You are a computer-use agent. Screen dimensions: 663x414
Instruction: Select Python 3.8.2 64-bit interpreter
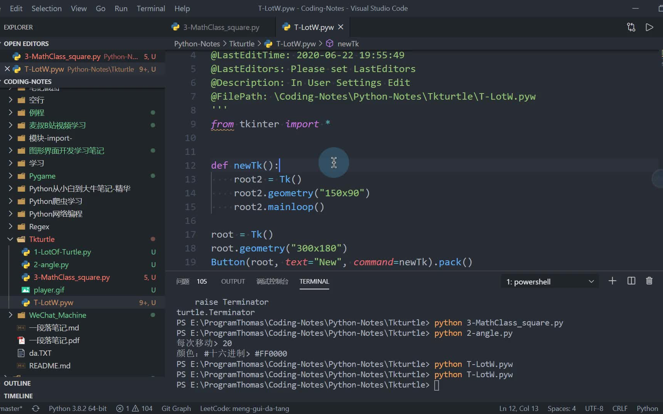click(78, 409)
